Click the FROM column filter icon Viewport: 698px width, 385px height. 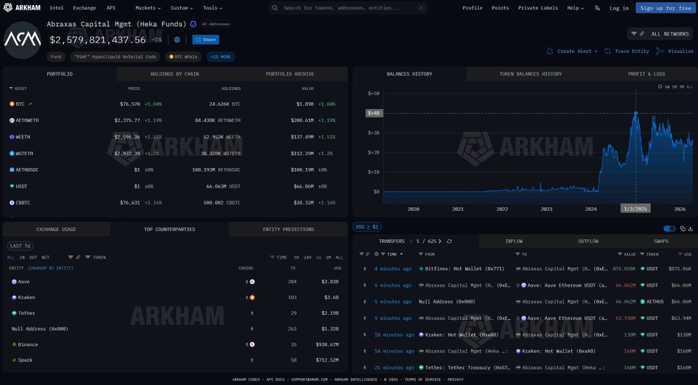click(x=421, y=254)
